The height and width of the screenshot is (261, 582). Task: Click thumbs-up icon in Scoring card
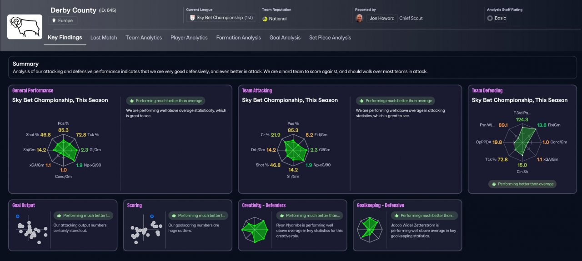tap(174, 216)
